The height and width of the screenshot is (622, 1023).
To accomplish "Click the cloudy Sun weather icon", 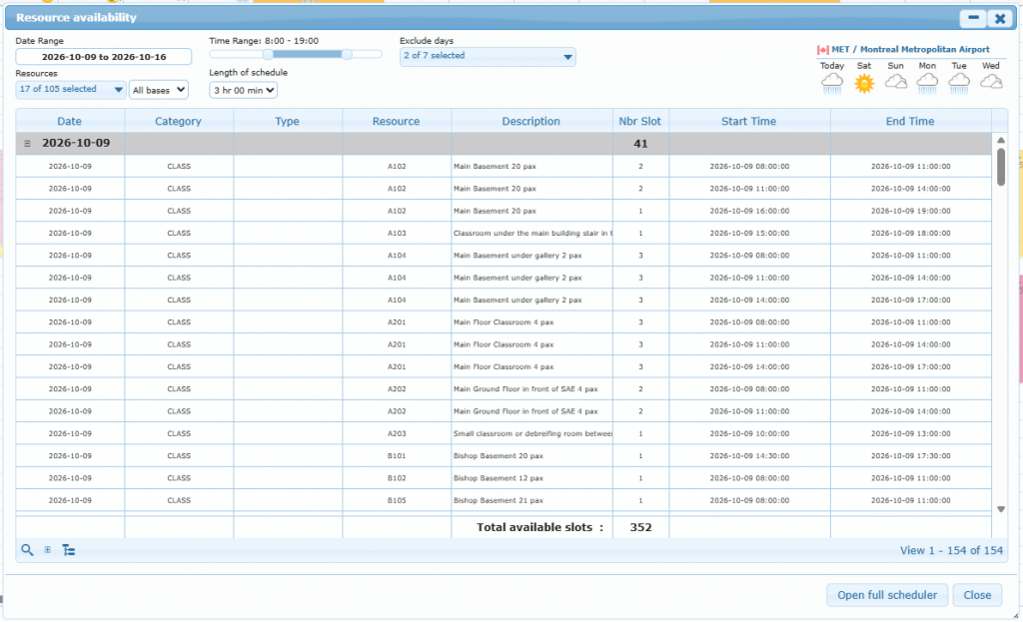I will click(896, 82).
